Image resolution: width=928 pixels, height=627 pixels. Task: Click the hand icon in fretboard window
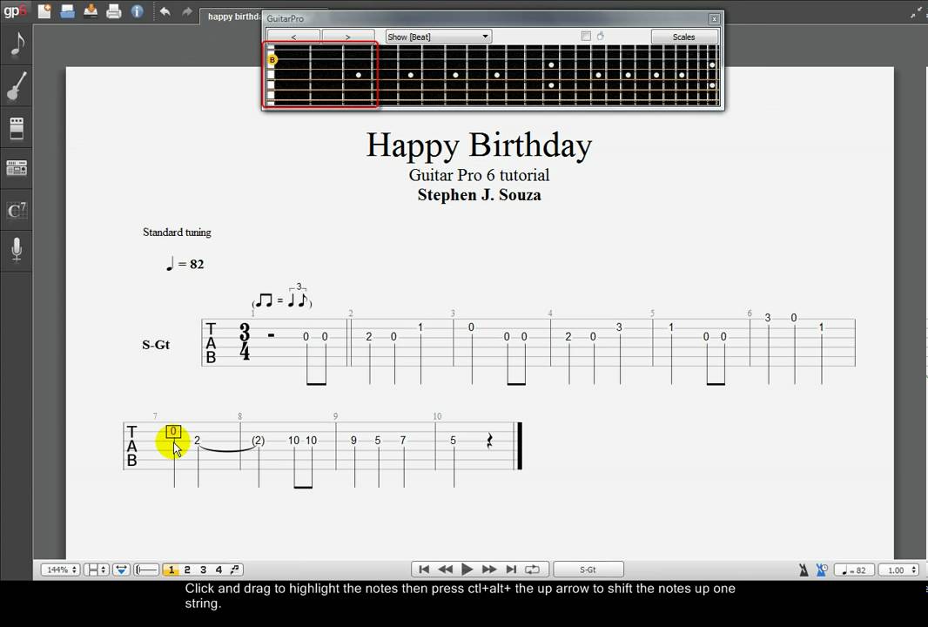[600, 36]
